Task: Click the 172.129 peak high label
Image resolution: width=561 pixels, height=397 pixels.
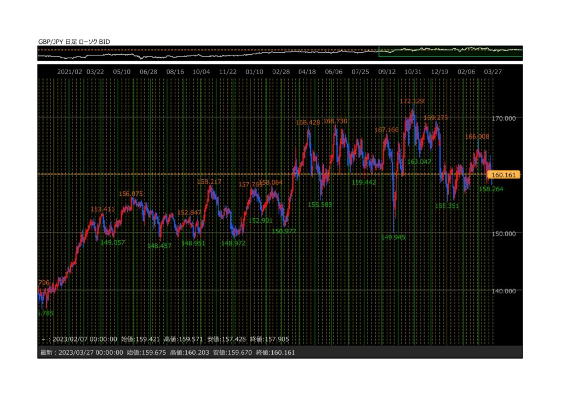Action: [x=412, y=101]
